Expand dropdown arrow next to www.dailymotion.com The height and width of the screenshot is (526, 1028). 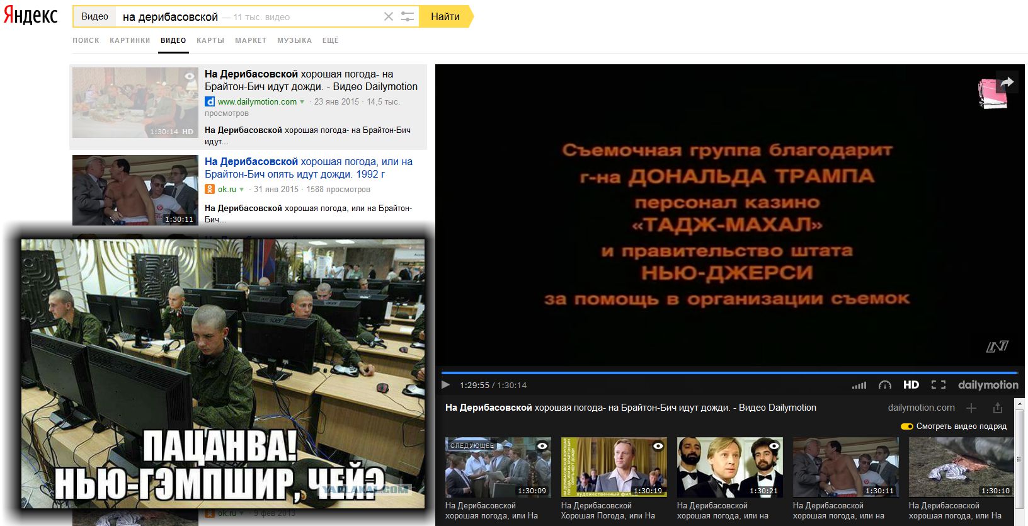[x=302, y=102]
